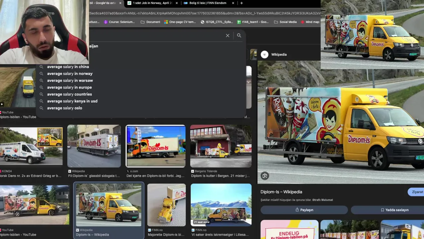Viewport: 424px width, 239px height.
Task: Open 'Course: Selenium...' bookmark
Action: pos(119,22)
